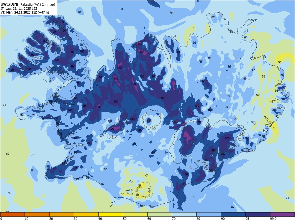Click the humidity value '59' in the east
Screen dimensions: 295x221
click(263, 77)
